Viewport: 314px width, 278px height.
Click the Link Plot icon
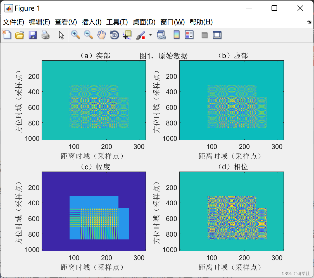tap(161, 35)
